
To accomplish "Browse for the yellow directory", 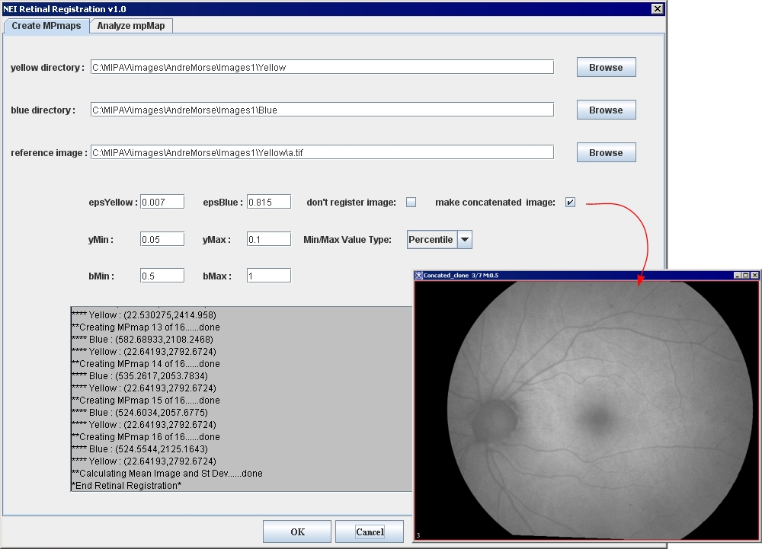I will click(x=606, y=68).
